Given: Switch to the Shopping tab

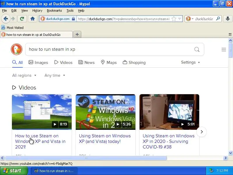Looking at the screenshot, I should point(134,62).
